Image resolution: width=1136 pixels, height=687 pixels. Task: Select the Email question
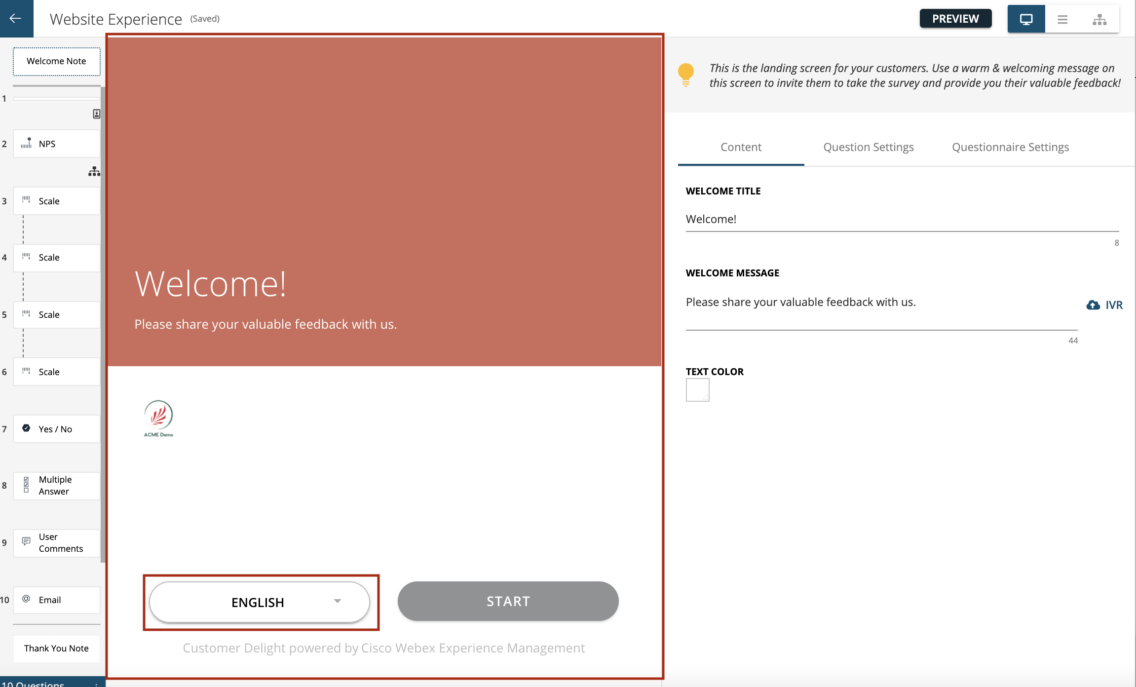click(x=57, y=600)
